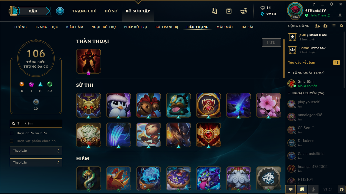Open the store coins icon
This screenshot has width=346, height=194.
click(x=244, y=11)
